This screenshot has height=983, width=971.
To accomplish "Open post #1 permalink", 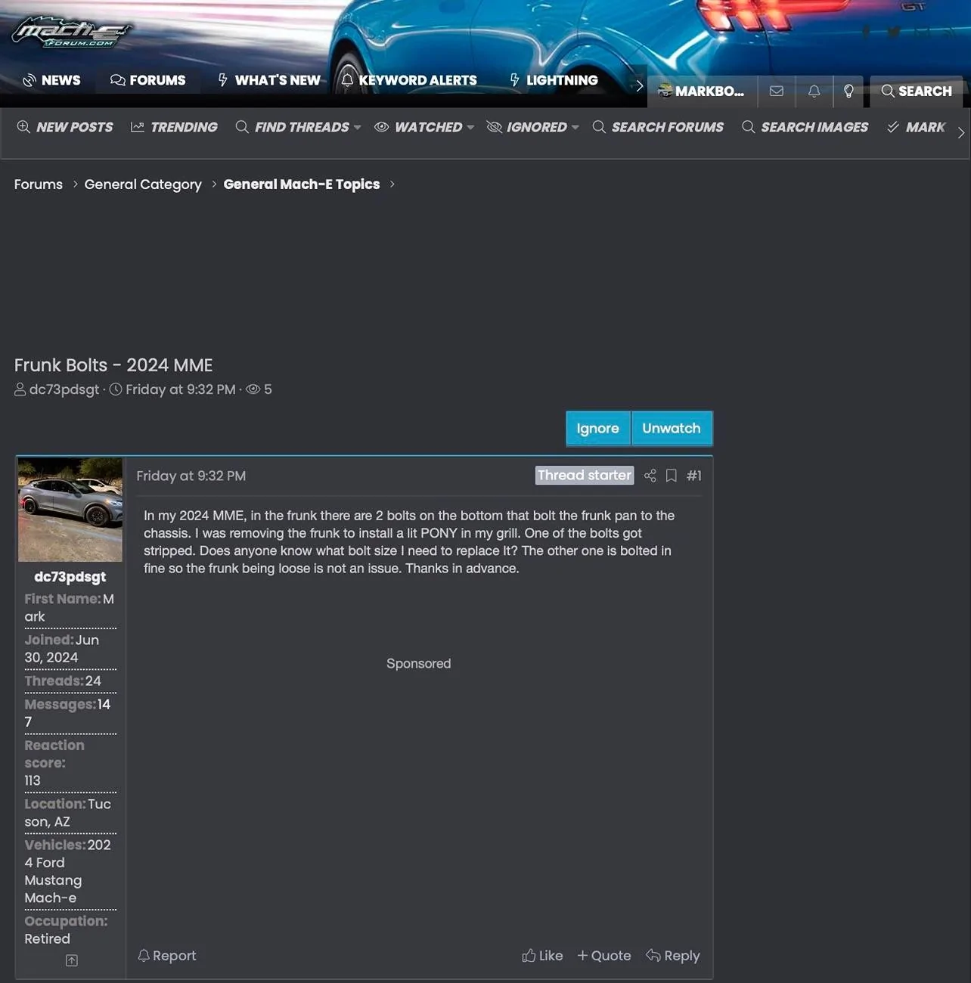I will 694,476.
